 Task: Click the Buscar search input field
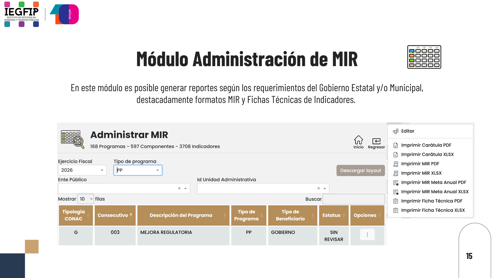pos(354,199)
